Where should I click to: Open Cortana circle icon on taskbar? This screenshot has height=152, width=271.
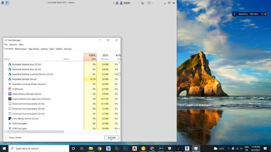point(73,148)
